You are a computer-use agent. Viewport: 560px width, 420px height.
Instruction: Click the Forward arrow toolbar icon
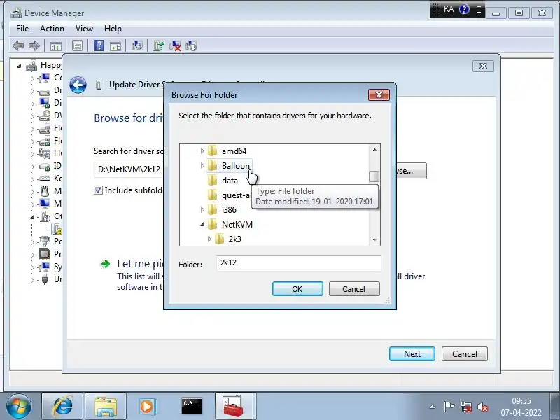click(x=34, y=45)
